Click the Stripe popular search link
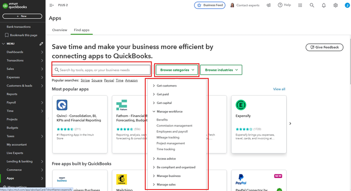351x191 pixels. point(85,80)
